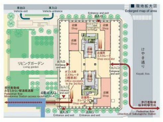Click the red arrowhead at the east entrance
Viewport: 163px width, 122px height.
(x=112, y=64)
